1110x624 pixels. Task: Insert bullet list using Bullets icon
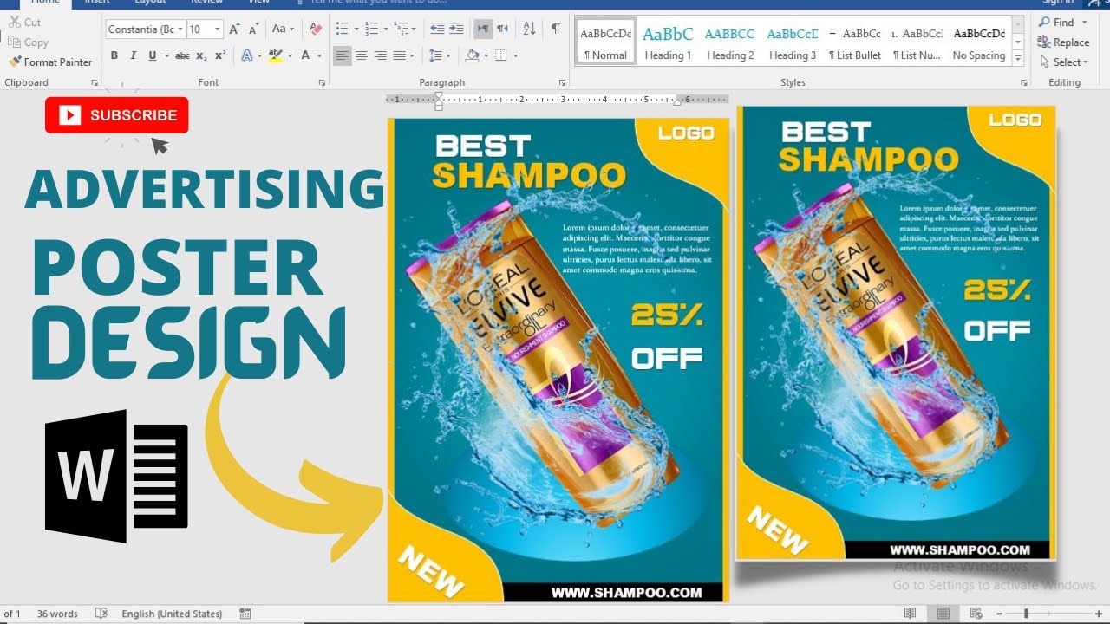point(342,29)
